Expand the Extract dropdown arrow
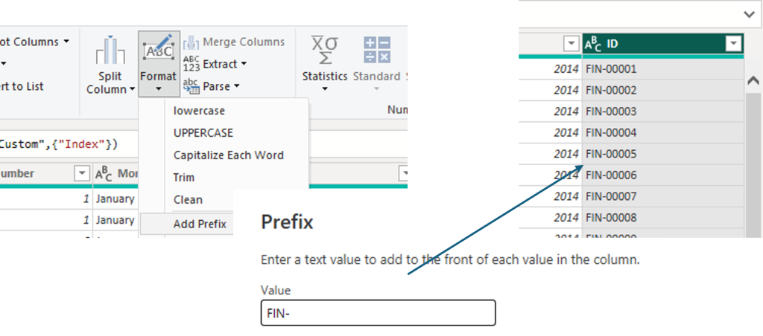The image size is (763, 336). [x=244, y=64]
